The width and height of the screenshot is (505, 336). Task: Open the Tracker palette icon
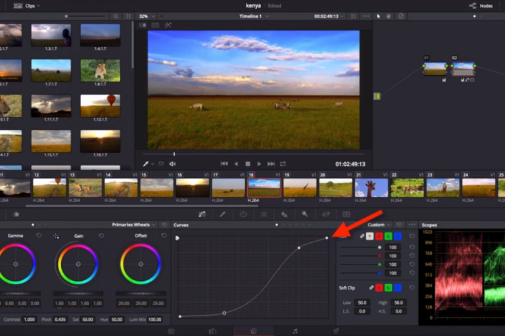[x=264, y=214]
